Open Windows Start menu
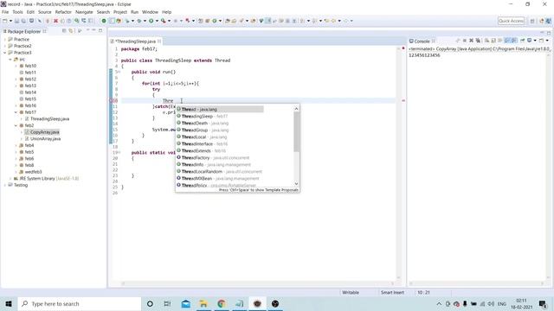The height and width of the screenshot is (311, 554). tap(9, 303)
